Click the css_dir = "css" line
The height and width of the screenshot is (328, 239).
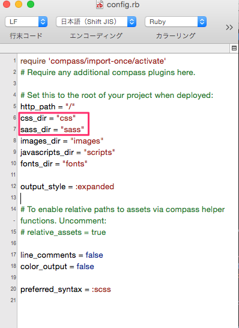click(48, 118)
